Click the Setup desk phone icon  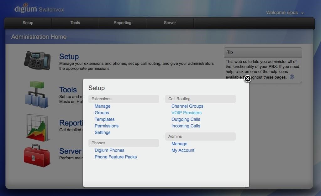37,60
